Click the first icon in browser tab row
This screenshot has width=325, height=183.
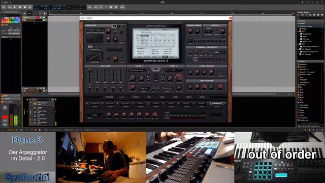pos(299,15)
